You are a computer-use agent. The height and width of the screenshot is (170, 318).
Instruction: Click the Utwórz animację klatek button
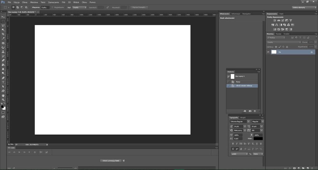(111, 161)
